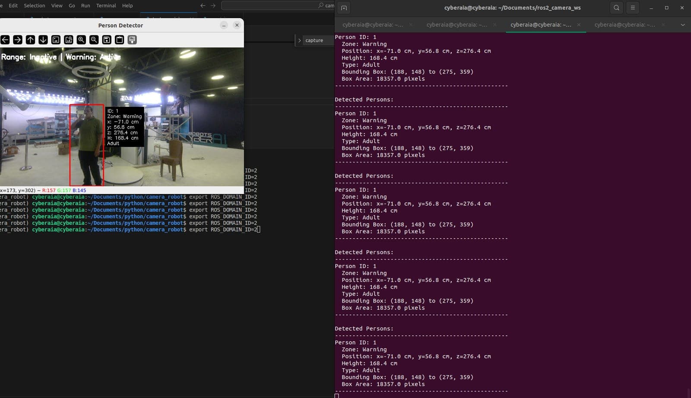Minimize the Person Detector window
This screenshot has height=398, width=691.
coord(224,25)
